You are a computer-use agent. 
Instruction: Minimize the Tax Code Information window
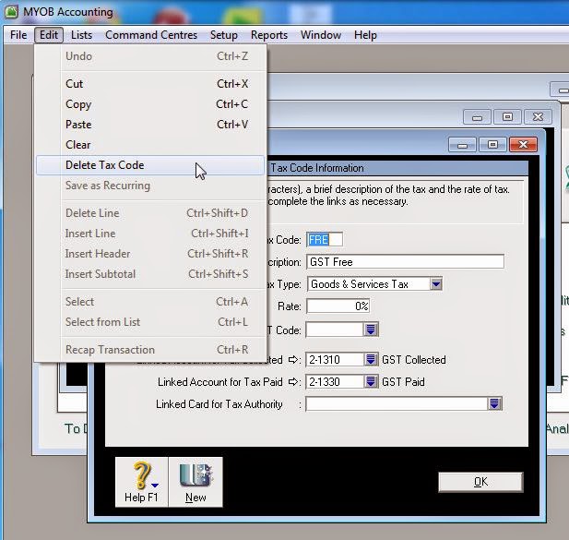pos(462,145)
